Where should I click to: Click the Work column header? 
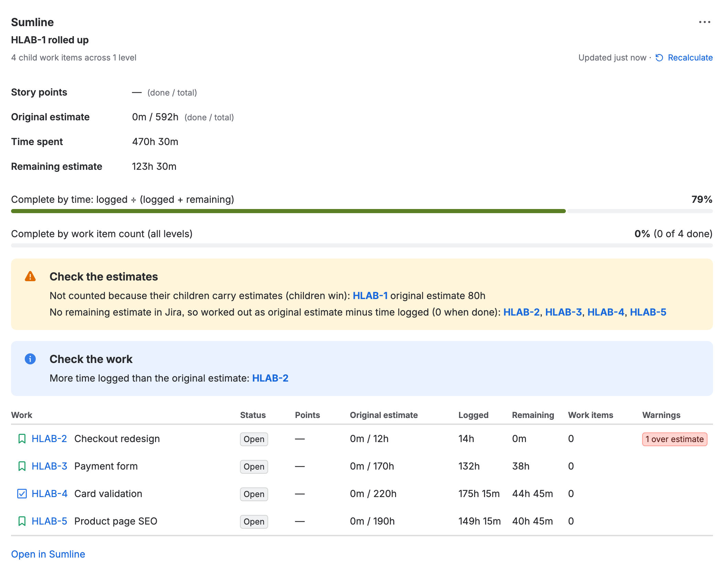pyautogui.click(x=22, y=415)
